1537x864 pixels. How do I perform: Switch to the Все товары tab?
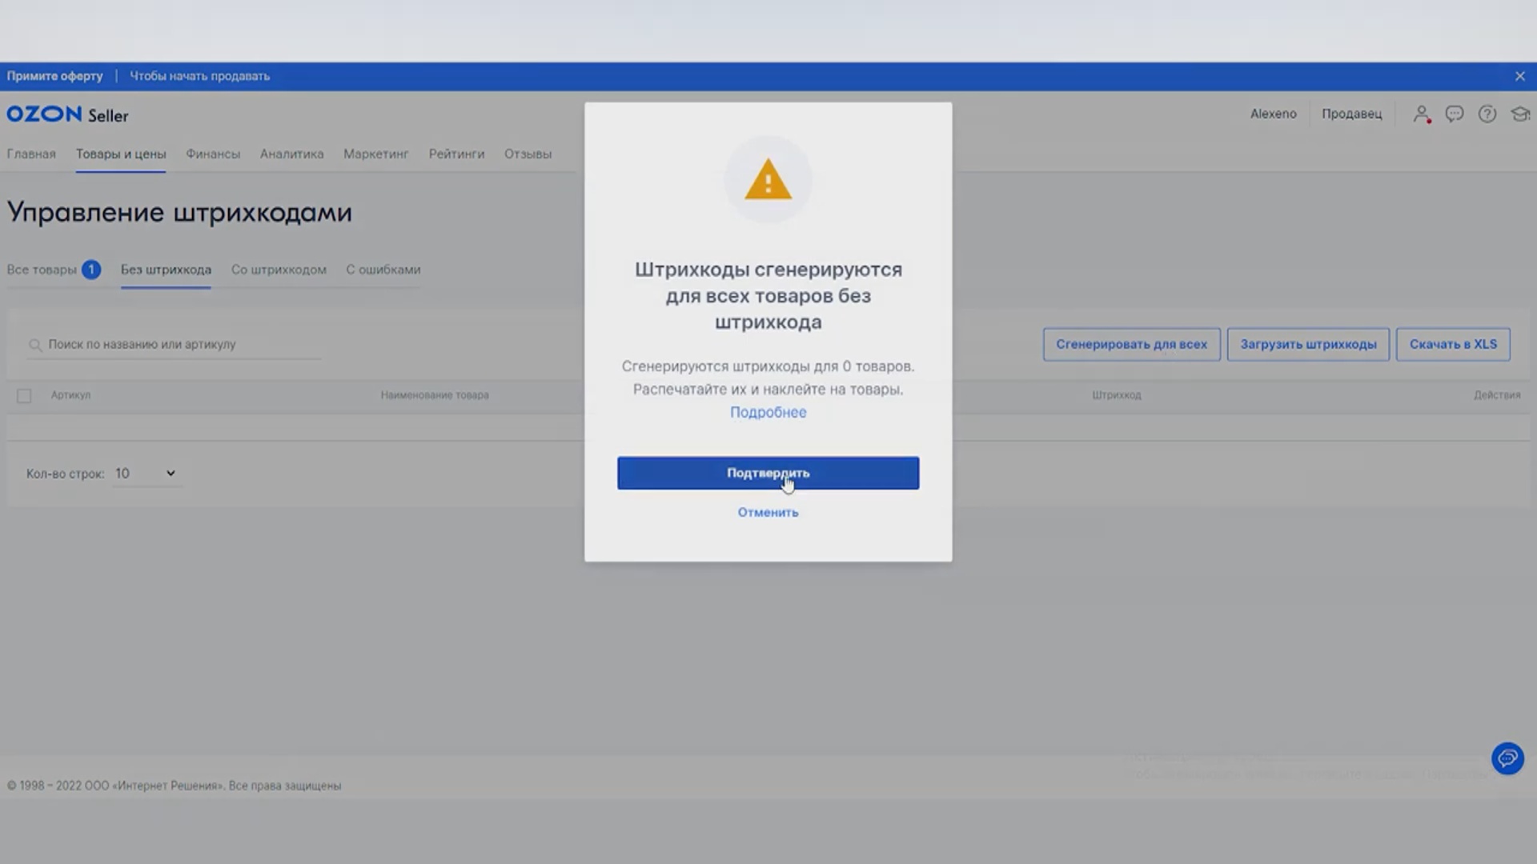tap(54, 270)
